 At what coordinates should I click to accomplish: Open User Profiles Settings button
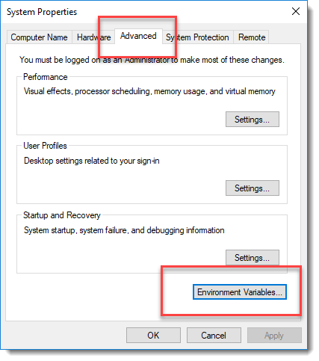click(253, 188)
